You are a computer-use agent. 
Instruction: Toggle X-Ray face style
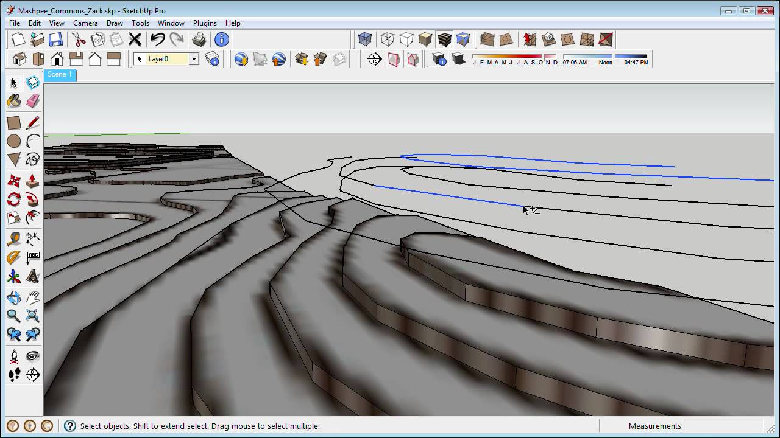click(x=364, y=40)
